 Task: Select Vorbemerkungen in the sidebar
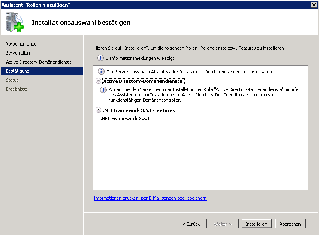pos(23,44)
